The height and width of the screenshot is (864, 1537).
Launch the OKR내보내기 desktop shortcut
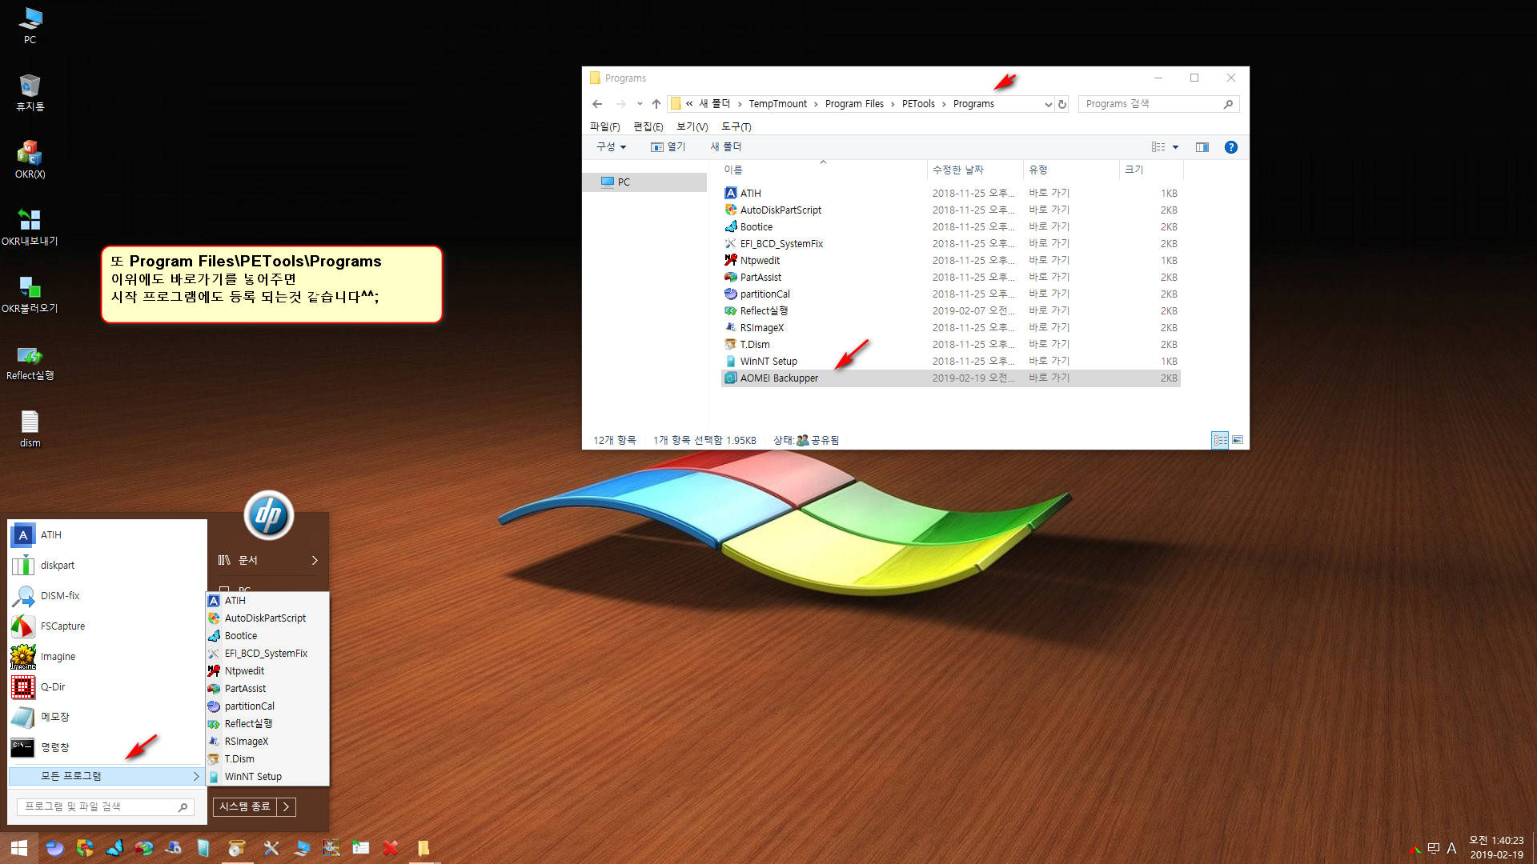click(x=30, y=226)
